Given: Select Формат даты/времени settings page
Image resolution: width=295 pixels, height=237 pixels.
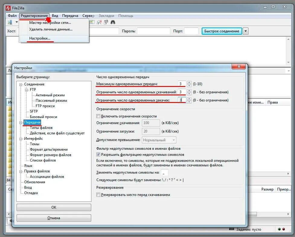Looking at the screenshot, I should click(x=49, y=149).
